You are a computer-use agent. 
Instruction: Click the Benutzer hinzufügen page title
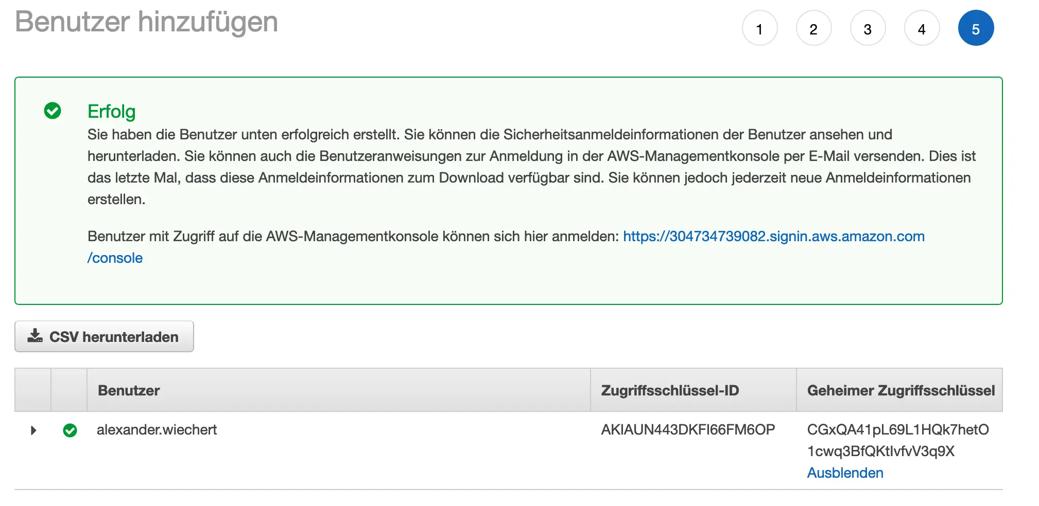point(147,22)
